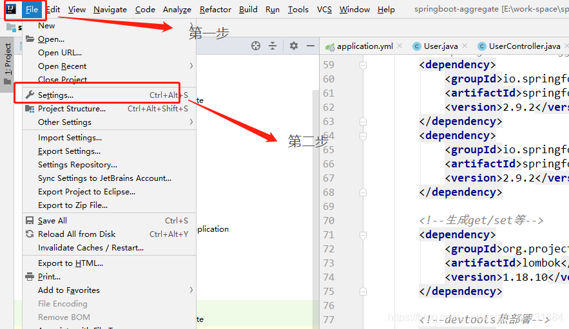Click the folder icon next to Open
Image resolution: width=569 pixels, height=329 pixels.
tap(30, 39)
